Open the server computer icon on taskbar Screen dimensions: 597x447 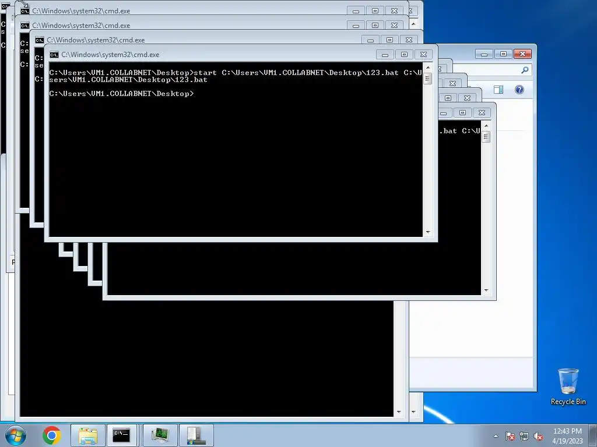click(x=196, y=435)
